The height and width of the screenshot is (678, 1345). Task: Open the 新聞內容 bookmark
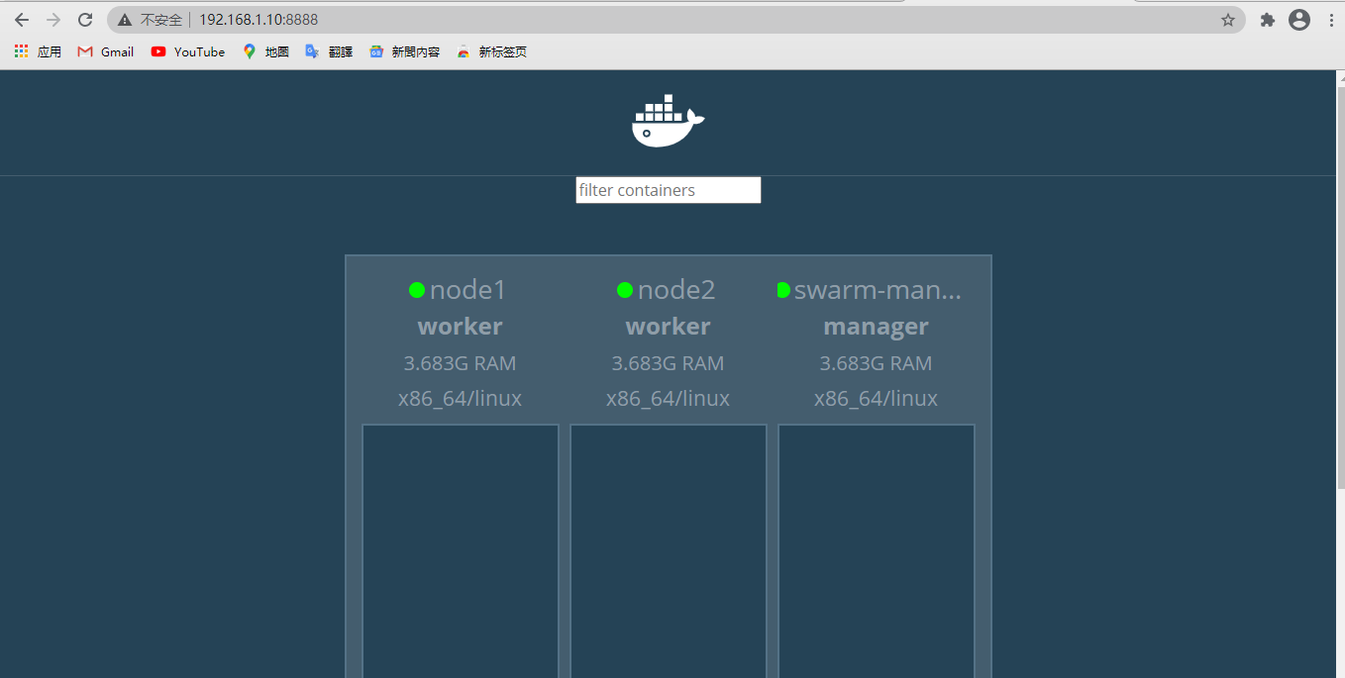point(404,51)
